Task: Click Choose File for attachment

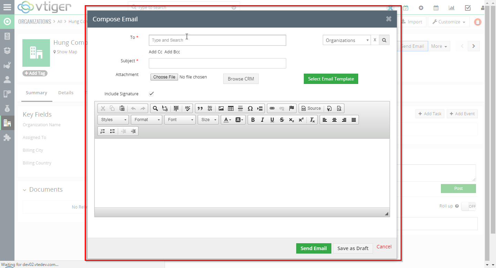Action: (164, 77)
